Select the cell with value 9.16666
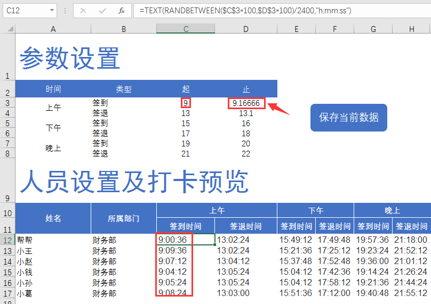The height and width of the screenshot is (304, 431). coord(246,103)
